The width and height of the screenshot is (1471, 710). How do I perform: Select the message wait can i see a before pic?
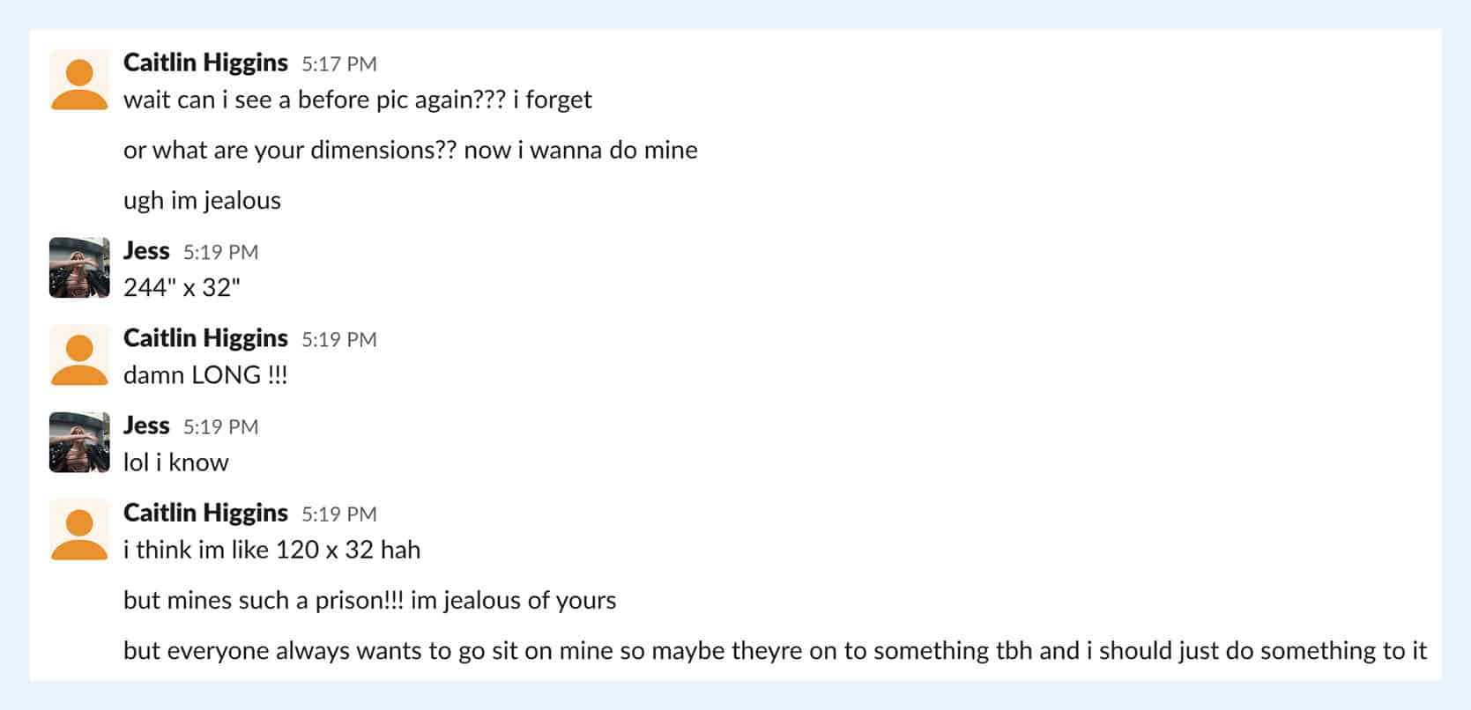tap(358, 100)
